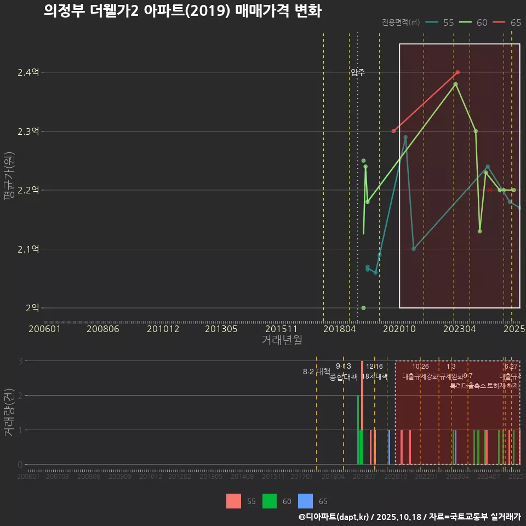Click the 8·2 대책 annotation label
The width and height of the screenshot is (526, 526).
(x=317, y=371)
